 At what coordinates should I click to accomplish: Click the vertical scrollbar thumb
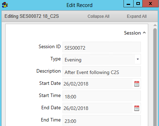[x=155, y=77]
